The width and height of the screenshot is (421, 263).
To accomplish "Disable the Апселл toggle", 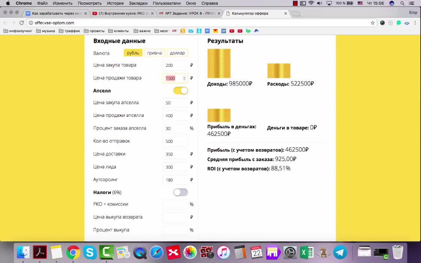I will pyautogui.click(x=181, y=90).
